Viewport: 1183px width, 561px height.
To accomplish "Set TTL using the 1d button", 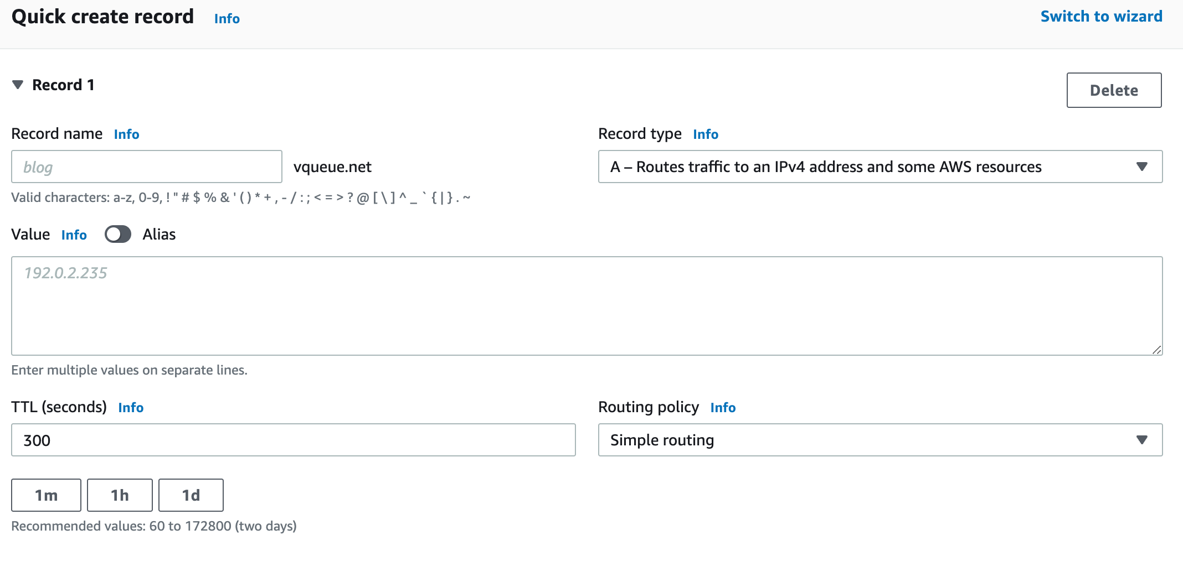I will [x=191, y=495].
